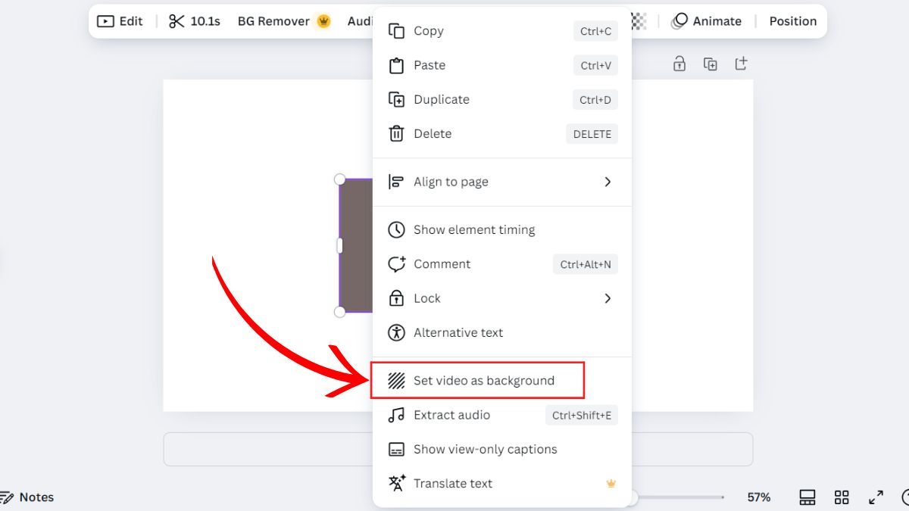Add a new page with the plus-page icon

pos(741,64)
